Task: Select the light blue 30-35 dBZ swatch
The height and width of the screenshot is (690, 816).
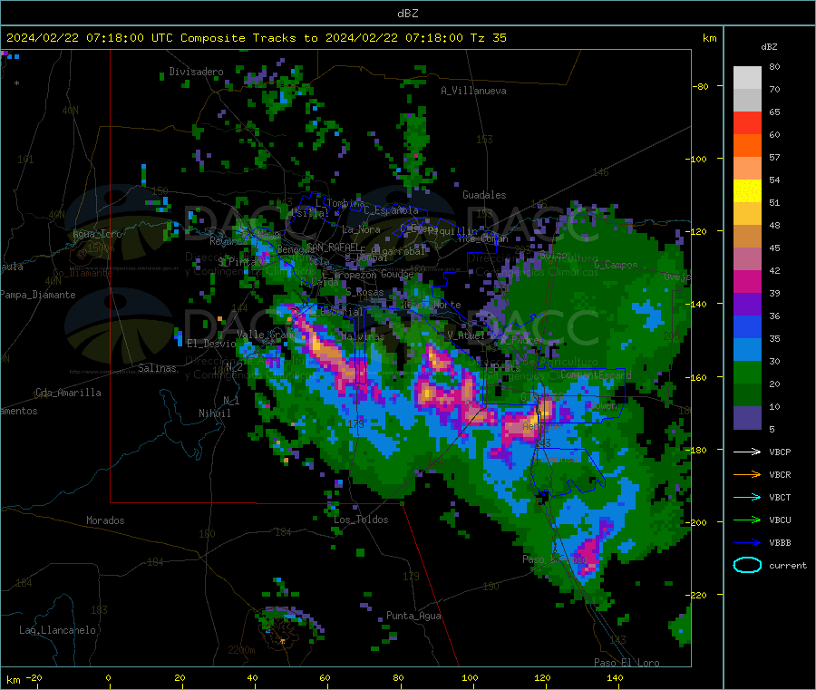Action: click(747, 350)
